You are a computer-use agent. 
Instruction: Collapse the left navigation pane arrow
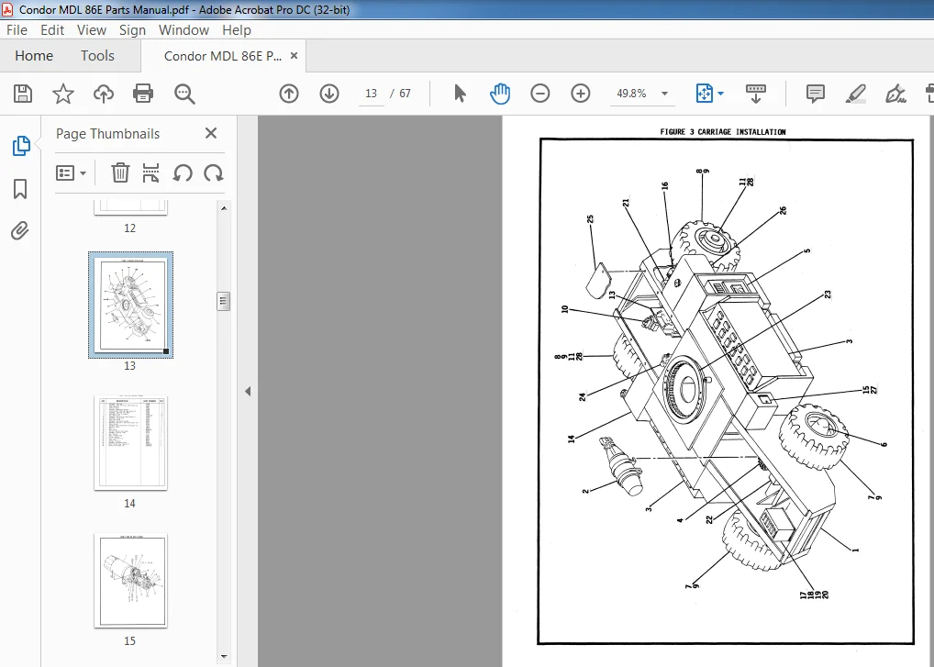pyautogui.click(x=248, y=391)
